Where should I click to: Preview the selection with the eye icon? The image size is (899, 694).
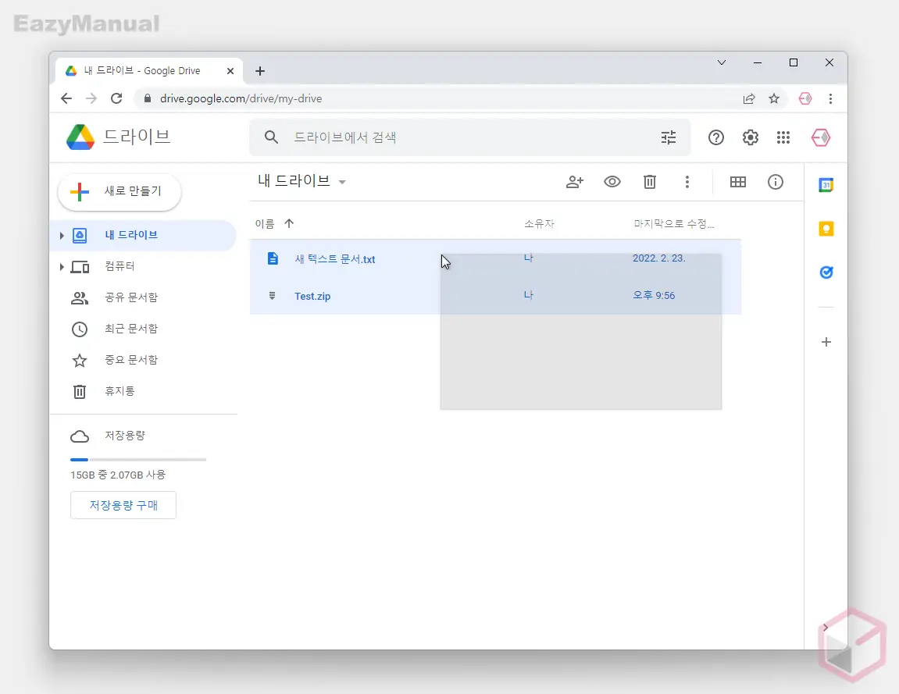pyautogui.click(x=612, y=182)
